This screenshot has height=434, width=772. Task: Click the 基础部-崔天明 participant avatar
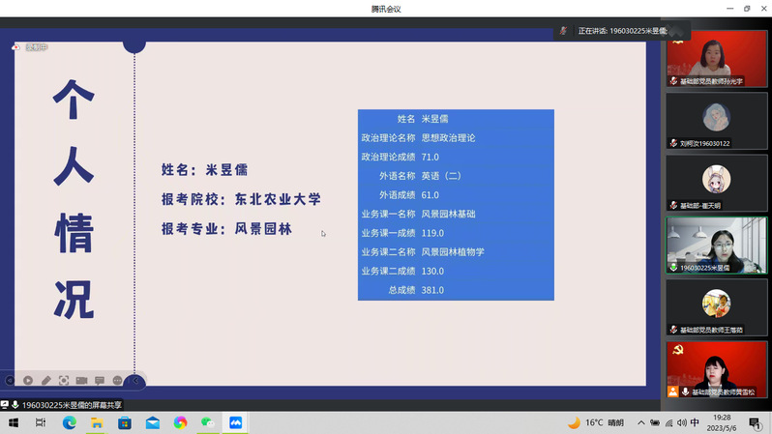pyautogui.click(x=716, y=181)
